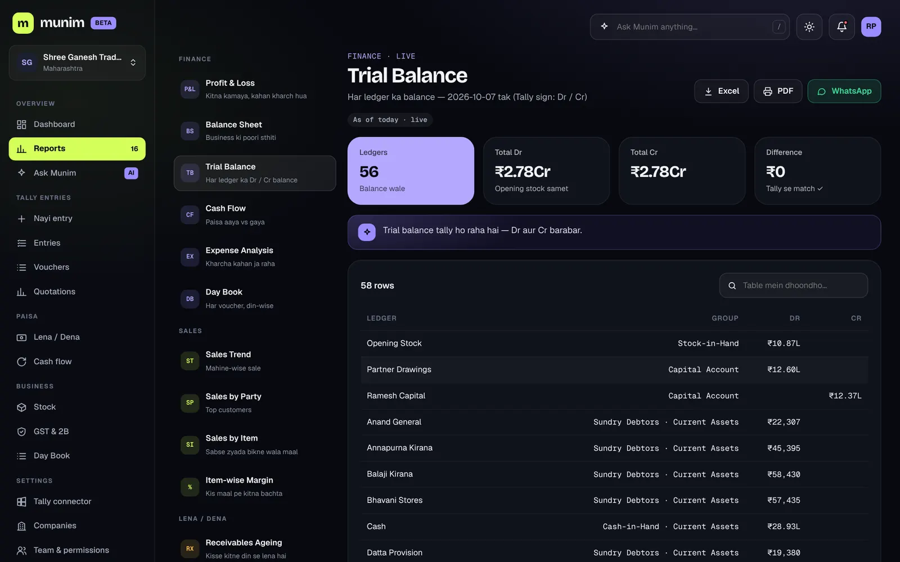Share via WhatsApp button
Image resolution: width=900 pixels, height=562 pixels.
coord(844,91)
